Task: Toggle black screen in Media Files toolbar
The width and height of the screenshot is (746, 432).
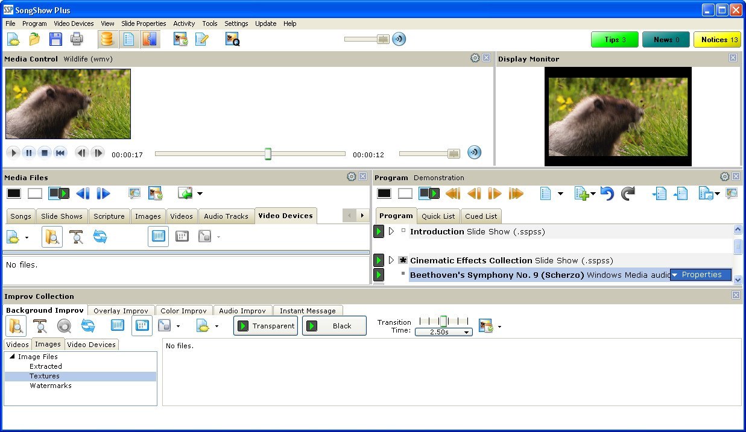Action: click(14, 193)
